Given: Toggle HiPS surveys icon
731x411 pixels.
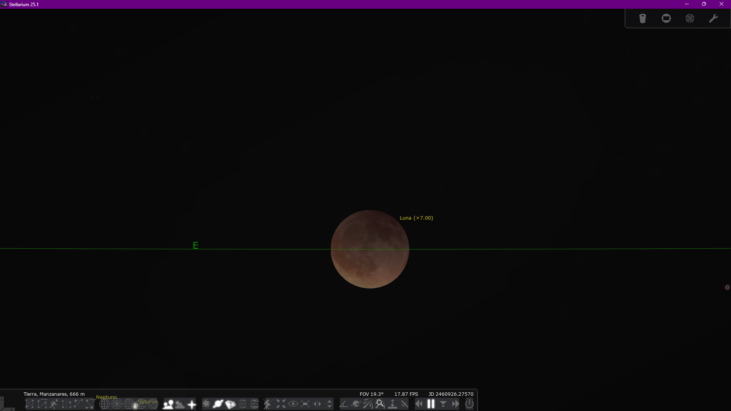Looking at the screenshot, I should pos(254,404).
